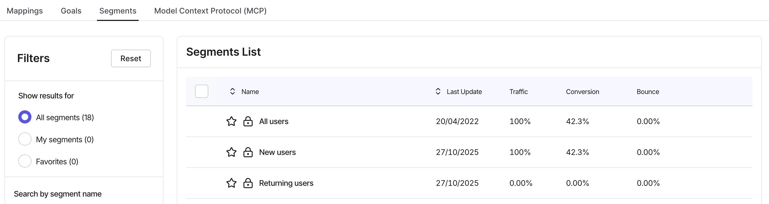769x204 pixels.
Task: Click the star icon for New users
Action: pos(231,152)
